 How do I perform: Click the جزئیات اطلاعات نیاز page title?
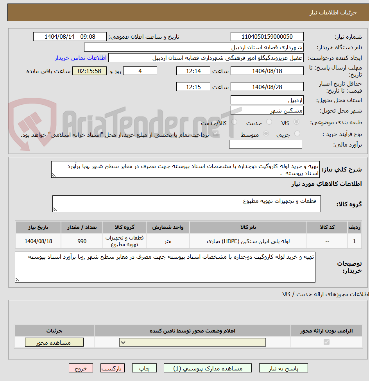(x=333, y=13)
